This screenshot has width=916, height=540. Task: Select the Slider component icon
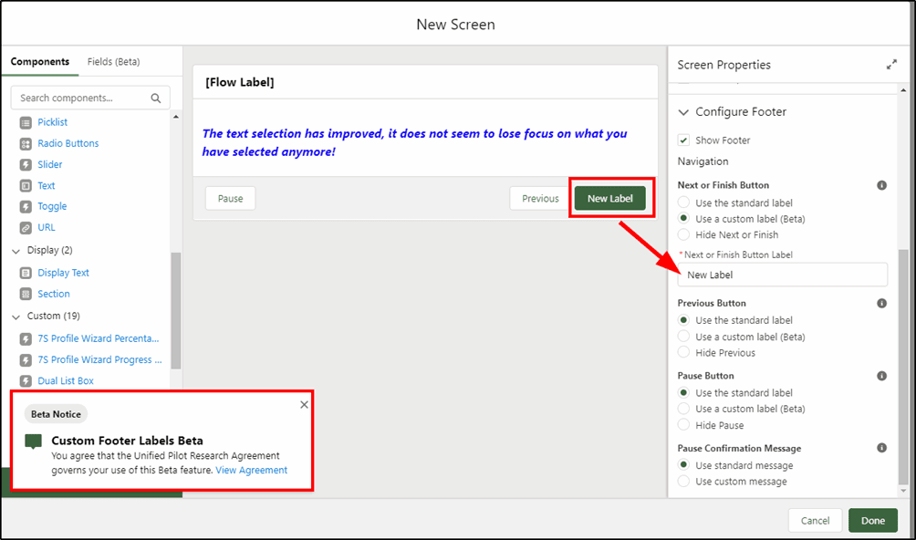[x=26, y=164]
